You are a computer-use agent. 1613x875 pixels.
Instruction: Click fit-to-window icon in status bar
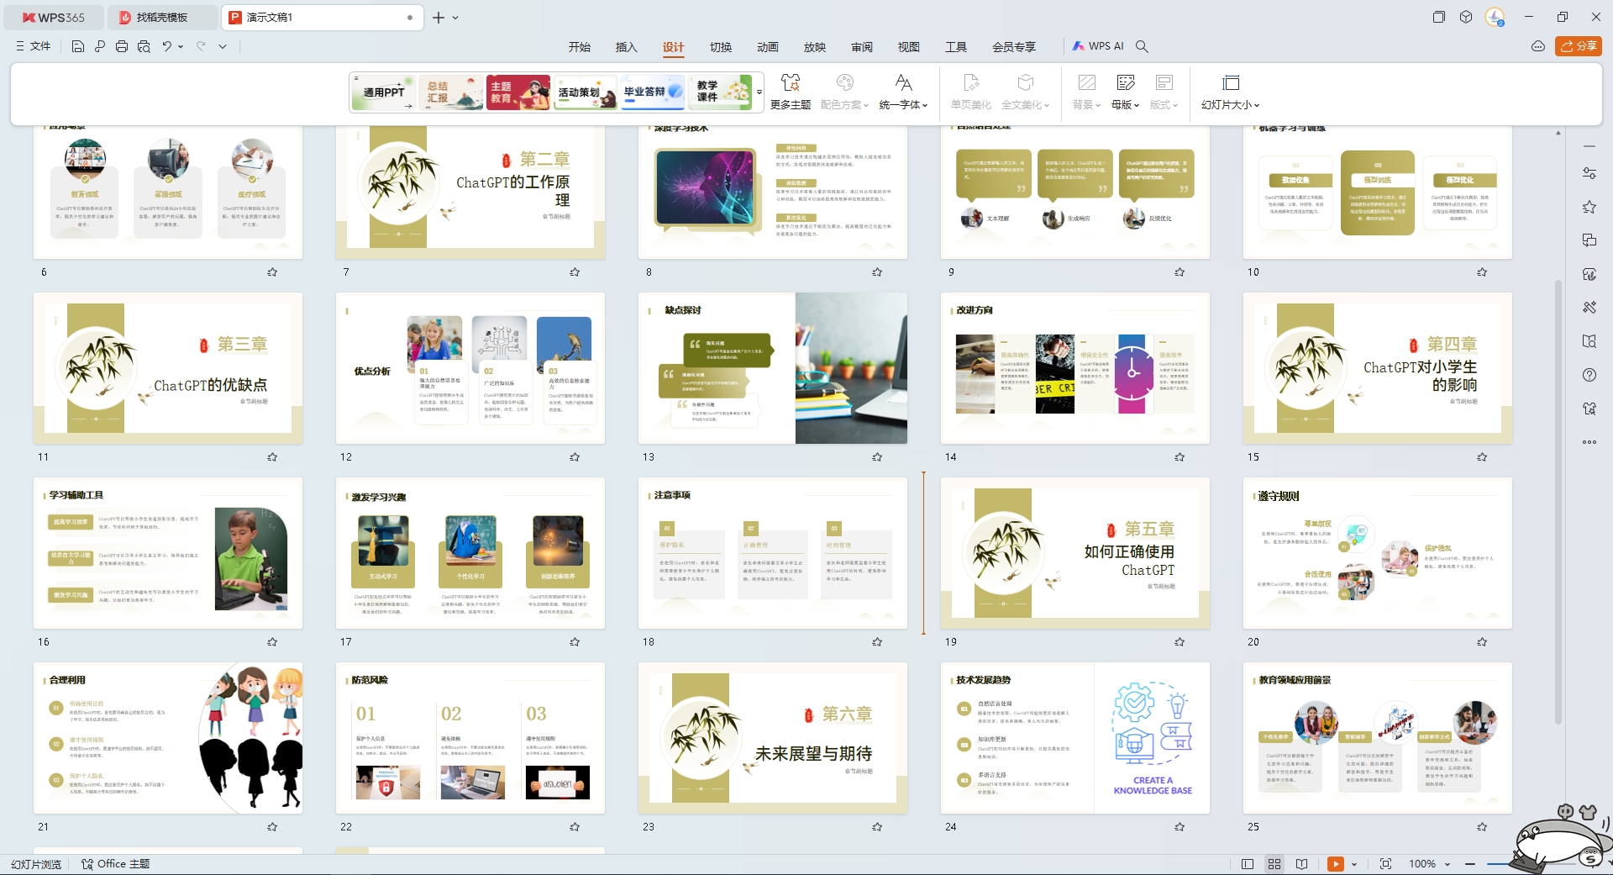pyautogui.click(x=1385, y=864)
